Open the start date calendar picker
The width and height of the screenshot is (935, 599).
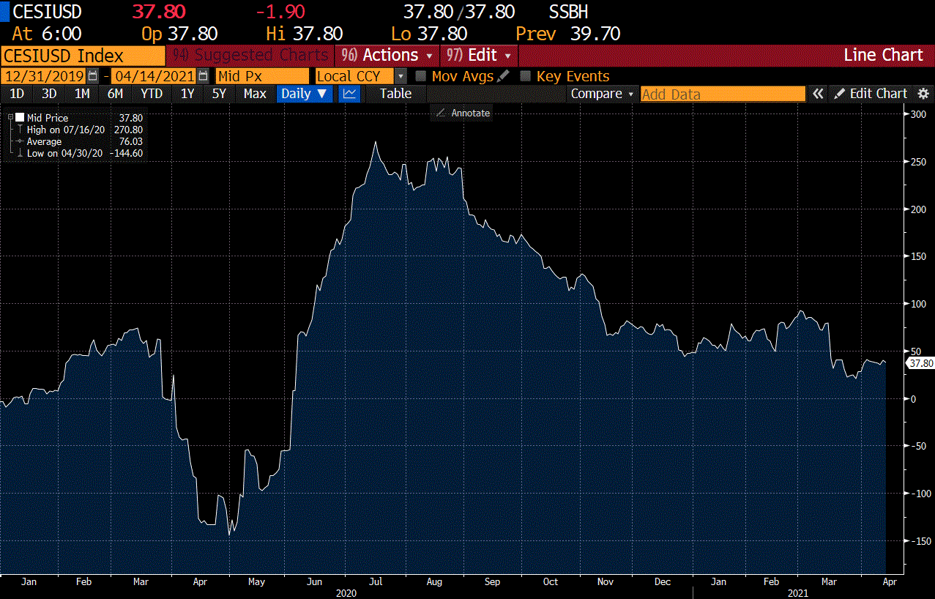point(92,76)
